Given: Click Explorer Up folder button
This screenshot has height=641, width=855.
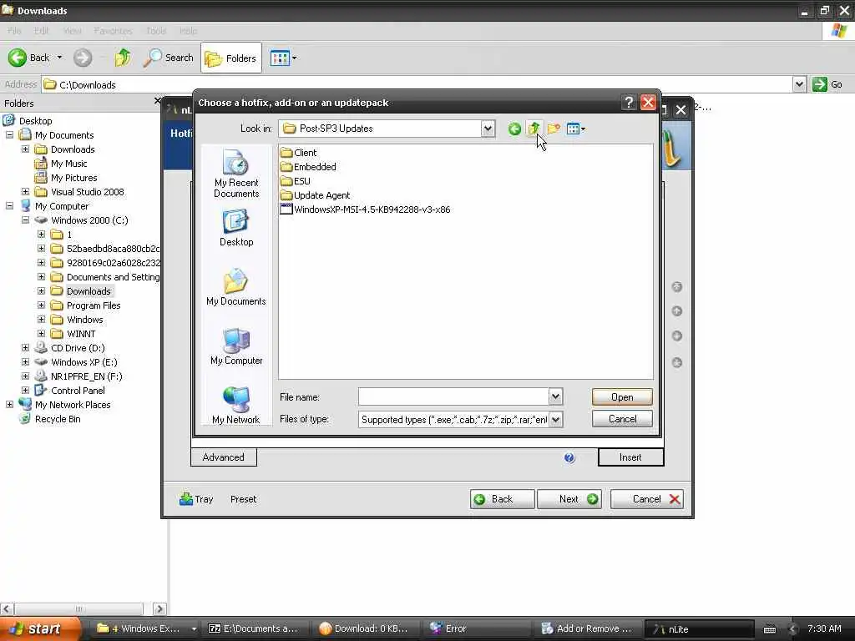Looking at the screenshot, I should pos(123,58).
